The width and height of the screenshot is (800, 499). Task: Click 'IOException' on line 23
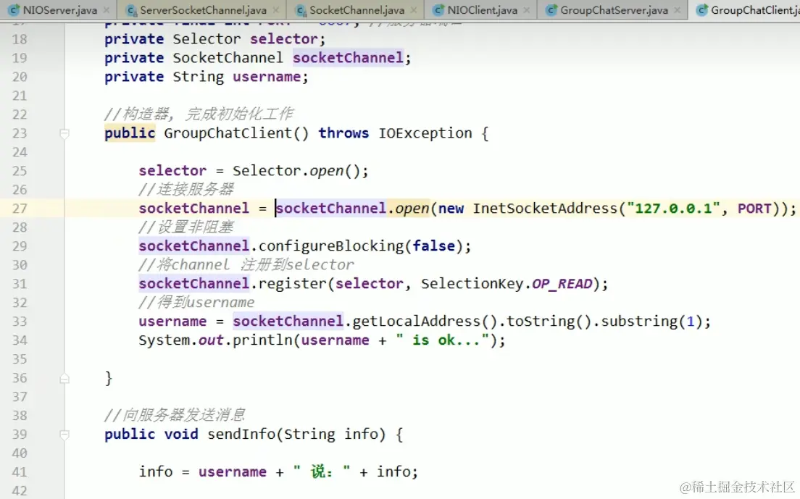pyautogui.click(x=425, y=133)
